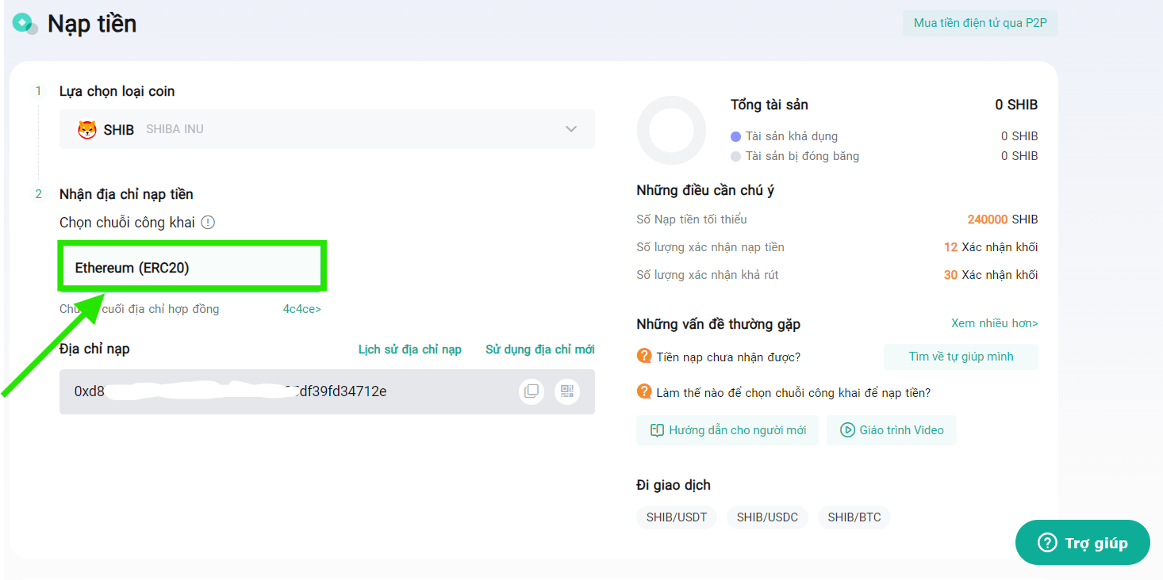
Task: Expand the SHIB coin selection dropdown arrow
Action: [x=571, y=129]
